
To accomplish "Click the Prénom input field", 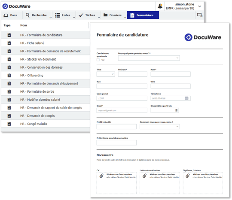I will [133, 74].
